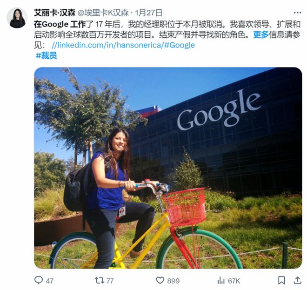Click the handle @埃里卡K汉森
Viewport: 307px width, 290px height.
103,13
